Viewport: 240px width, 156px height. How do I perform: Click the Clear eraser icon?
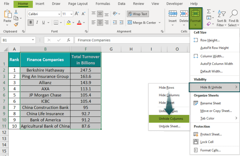209,24
